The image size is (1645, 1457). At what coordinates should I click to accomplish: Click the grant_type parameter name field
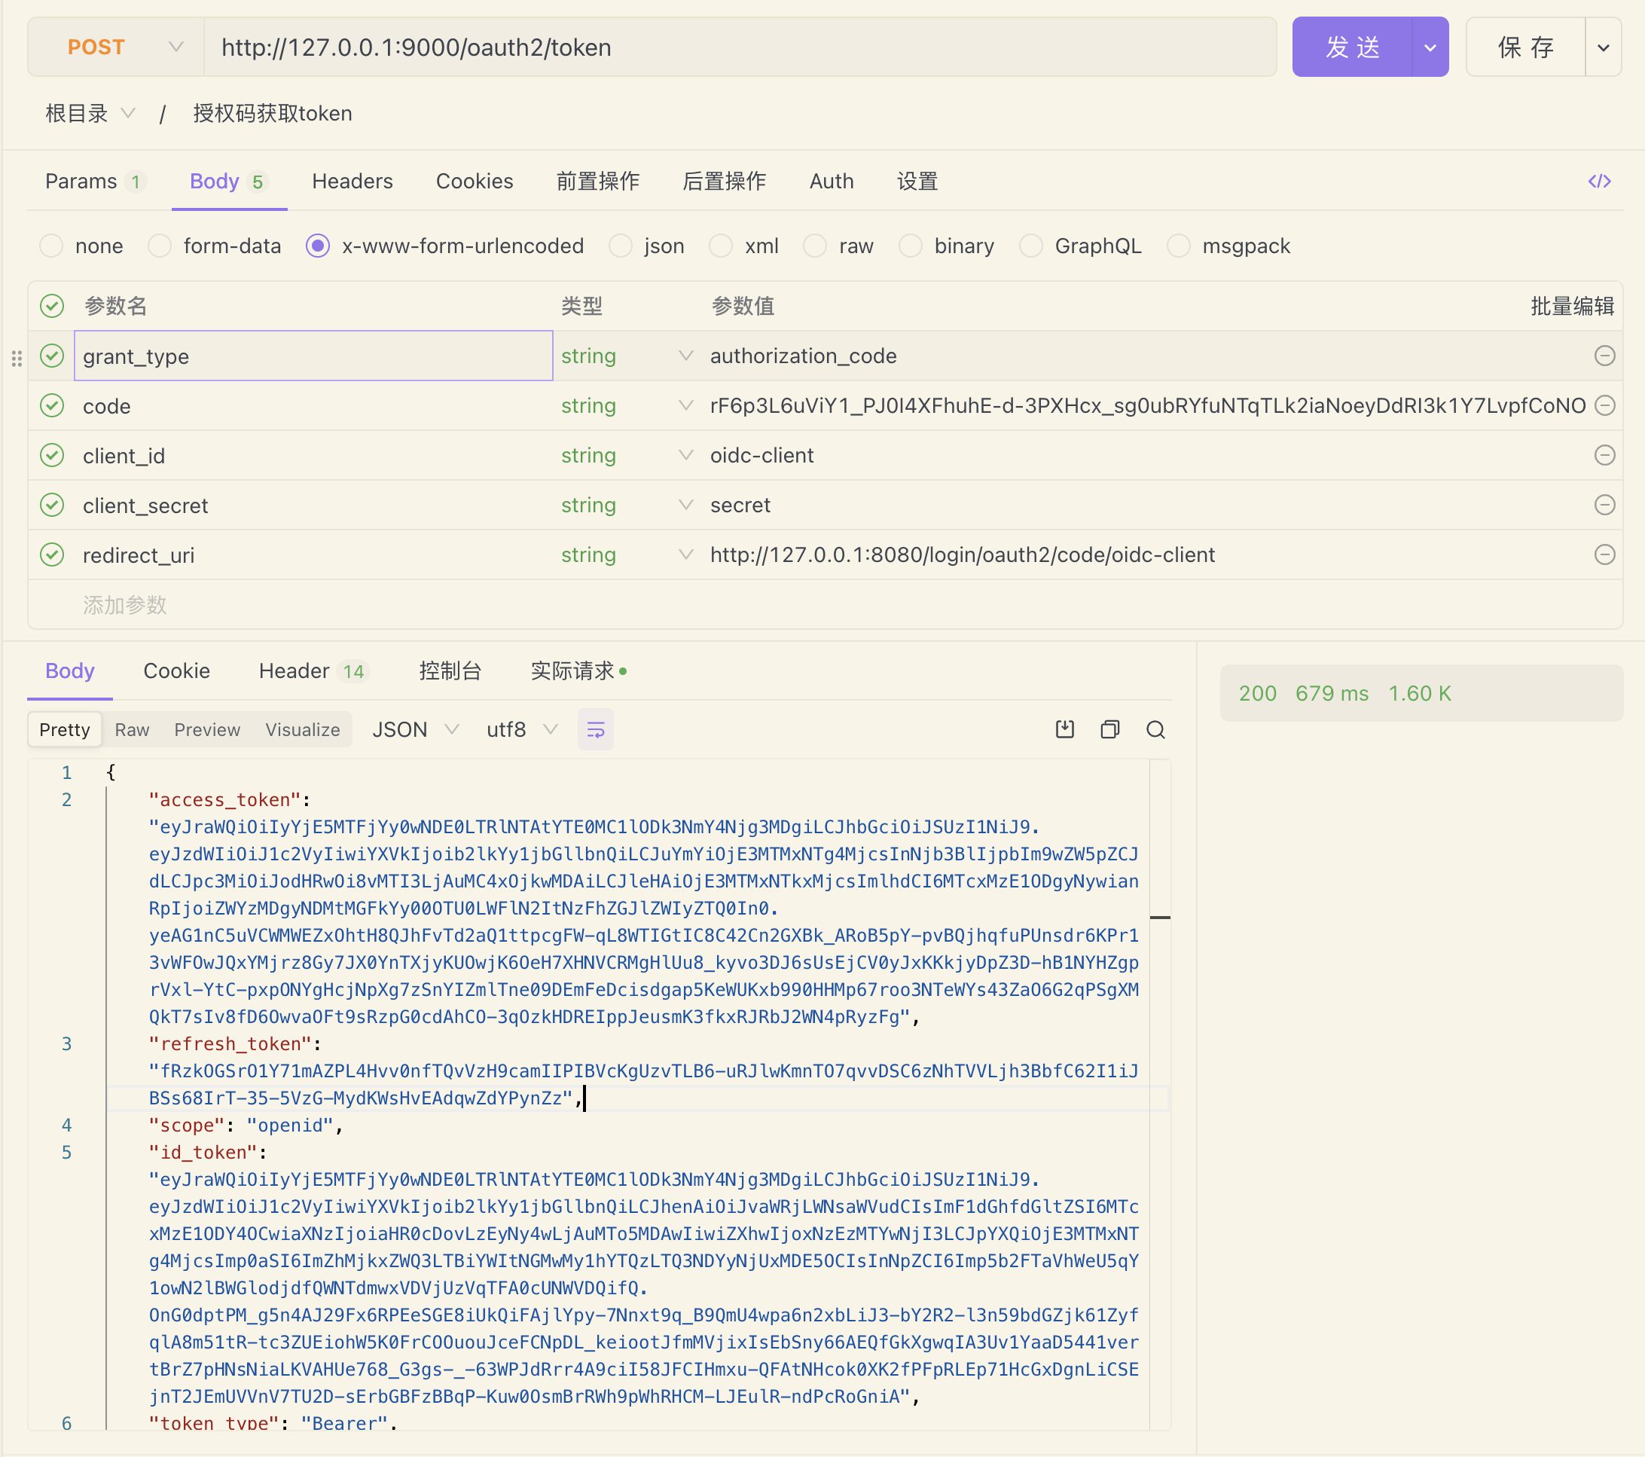click(313, 356)
